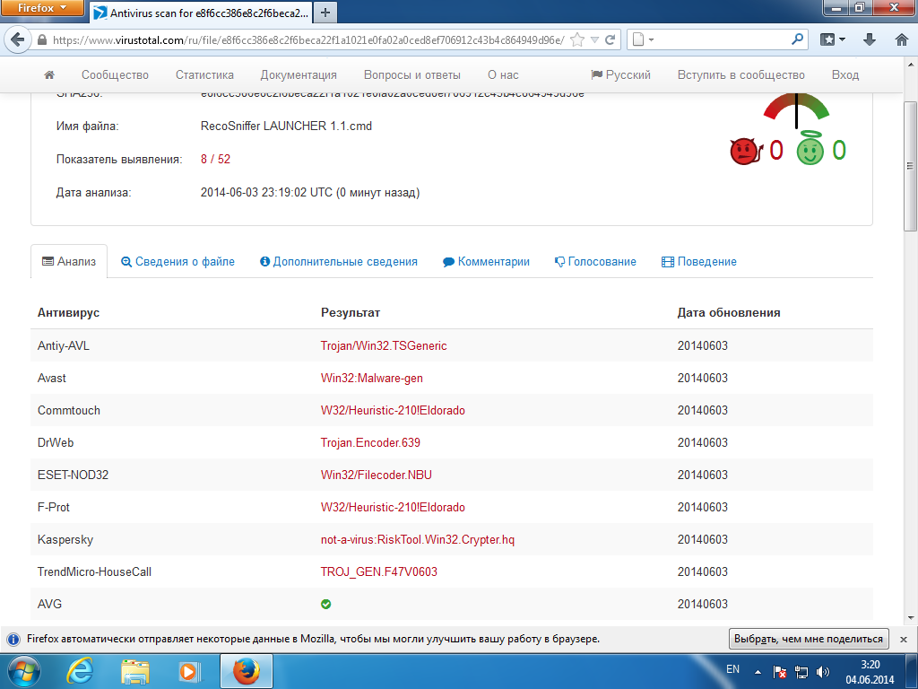Open the О нас menu item

click(503, 75)
